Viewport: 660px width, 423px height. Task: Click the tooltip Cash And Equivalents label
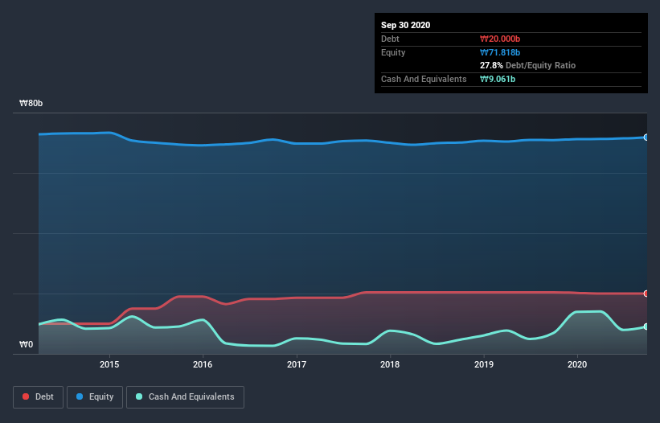[424, 79]
